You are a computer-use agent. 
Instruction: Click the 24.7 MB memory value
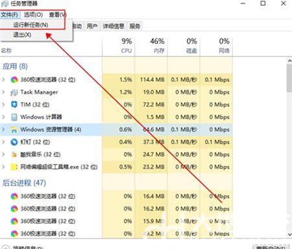154,155
